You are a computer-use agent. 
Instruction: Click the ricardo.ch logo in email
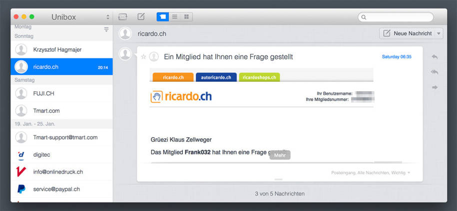(181, 97)
